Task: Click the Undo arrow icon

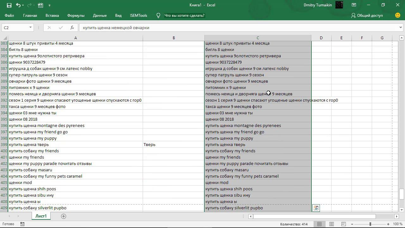Action: (18, 5)
